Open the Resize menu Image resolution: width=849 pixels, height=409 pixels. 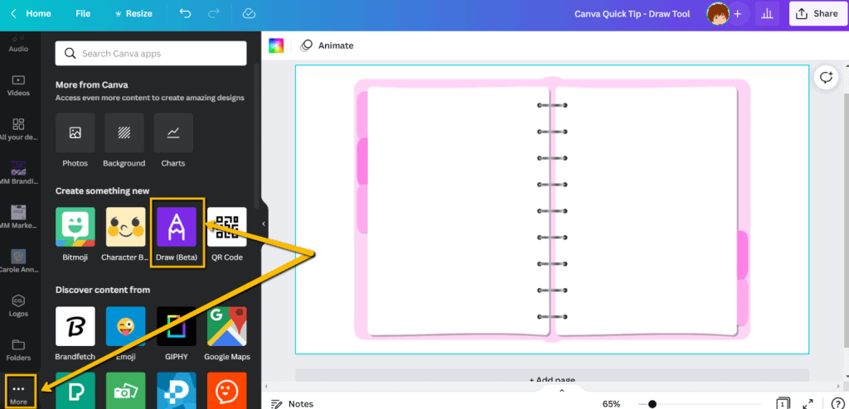(x=133, y=13)
